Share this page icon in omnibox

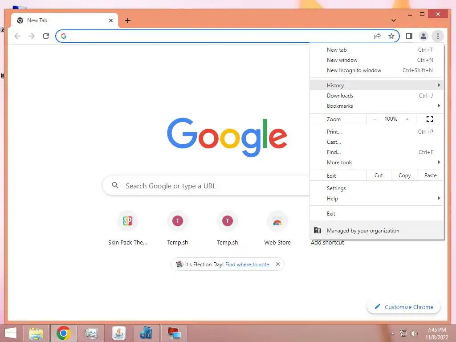pos(377,36)
